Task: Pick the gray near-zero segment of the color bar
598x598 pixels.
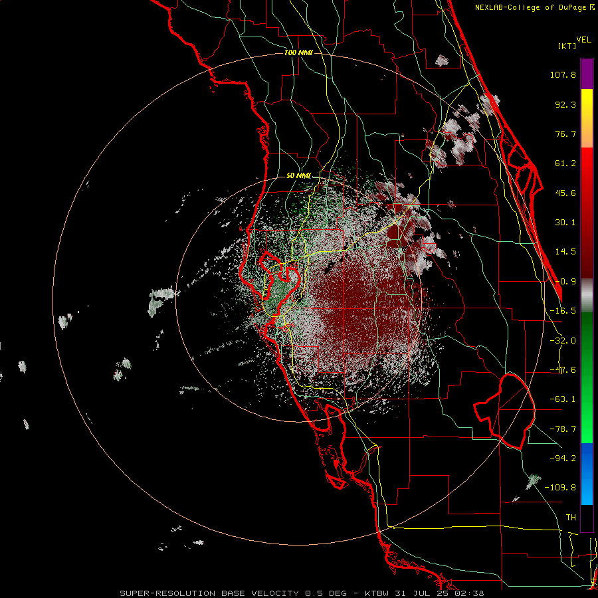Action: click(587, 296)
